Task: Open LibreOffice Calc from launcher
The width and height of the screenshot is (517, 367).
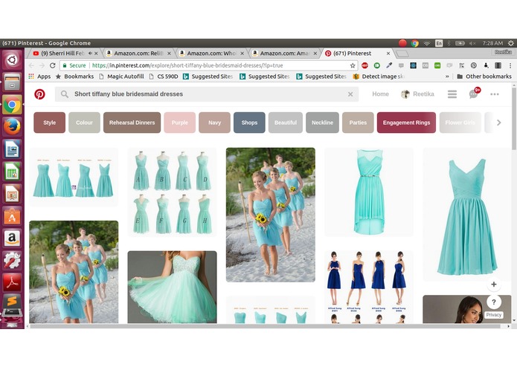Action: click(12, 172)
